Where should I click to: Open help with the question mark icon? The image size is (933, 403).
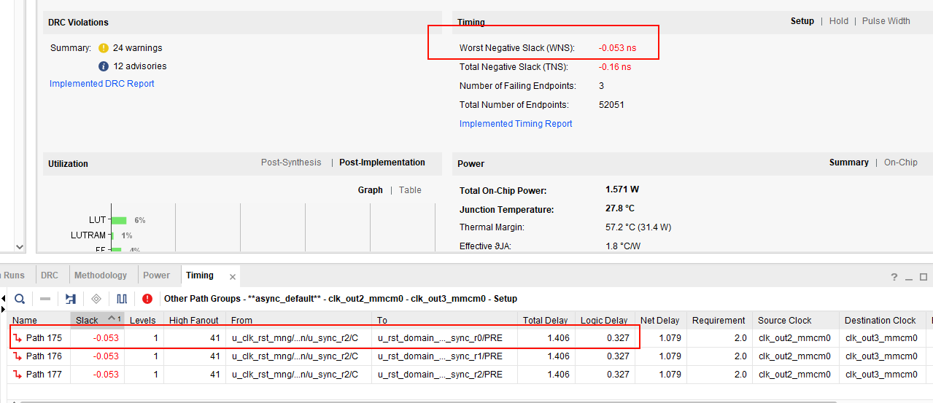[x=894, y=277]
